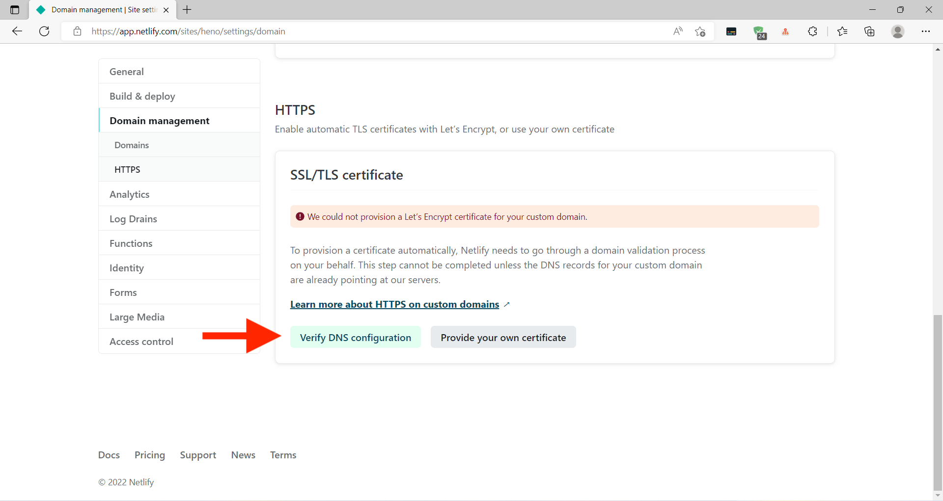943x501 pixels.
Task: Open Learn more about HTTPS on custom domains
Action: click(x=394, y=304)
